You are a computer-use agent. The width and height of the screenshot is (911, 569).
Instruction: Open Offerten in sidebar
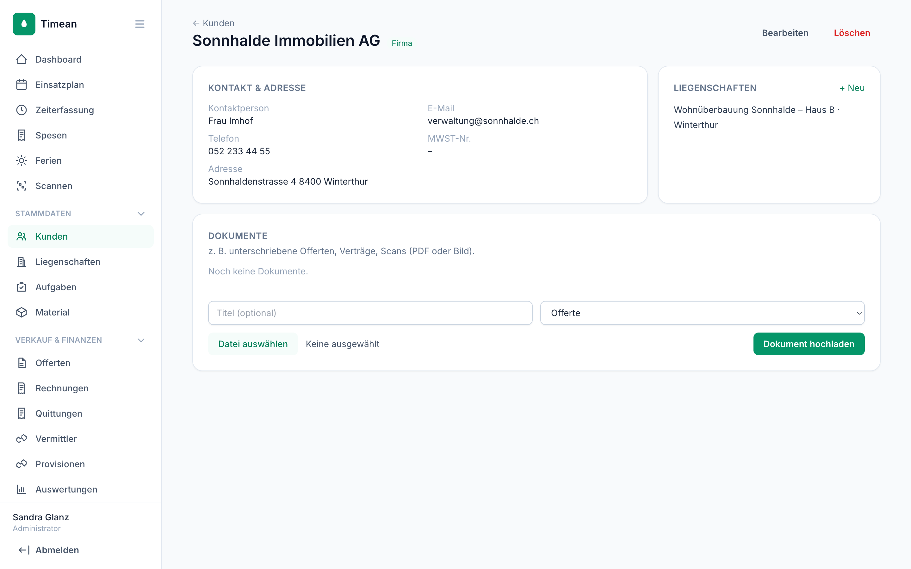click(x=81, y=363)
